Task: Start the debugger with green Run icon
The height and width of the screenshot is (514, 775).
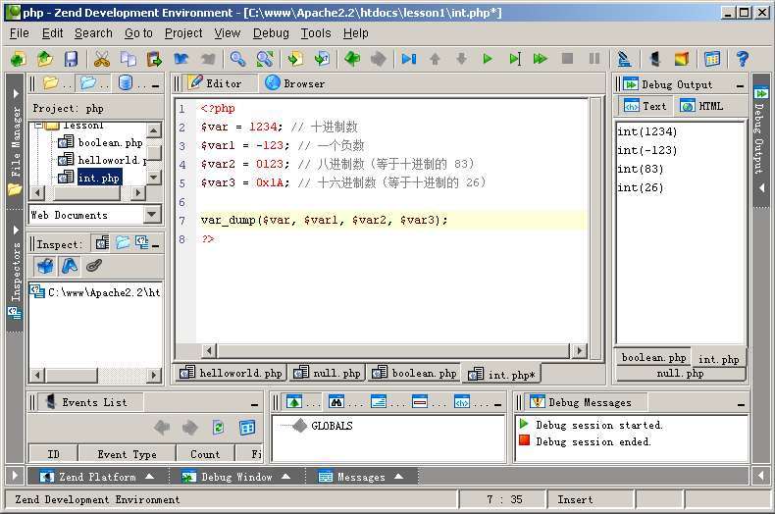Action: click(x=488, y=59)
